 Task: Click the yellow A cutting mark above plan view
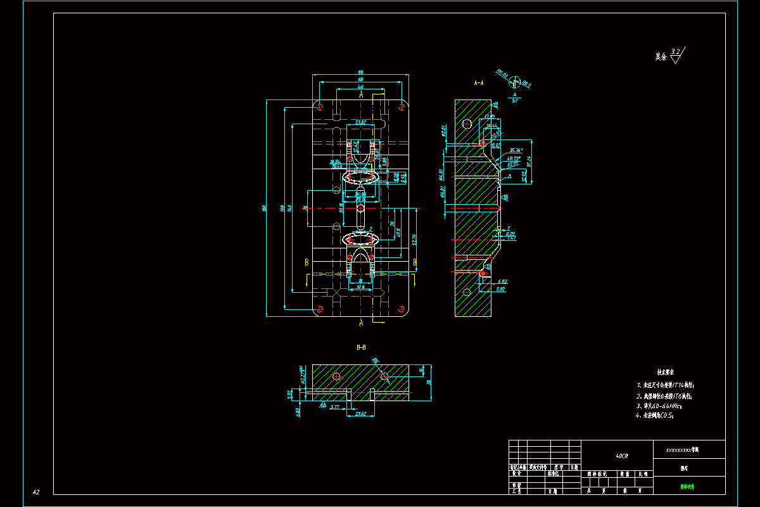[361, 94]
